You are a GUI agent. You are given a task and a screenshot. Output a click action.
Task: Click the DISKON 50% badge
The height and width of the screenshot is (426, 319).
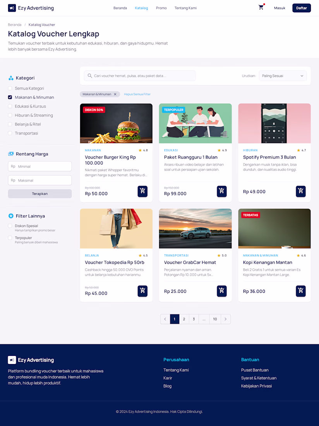94,110
